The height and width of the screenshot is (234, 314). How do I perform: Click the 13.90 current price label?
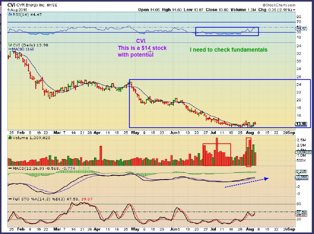[x=301, y=124]
